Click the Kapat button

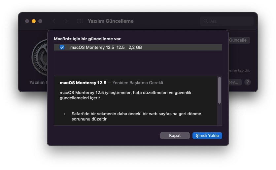tap(175, 136)
